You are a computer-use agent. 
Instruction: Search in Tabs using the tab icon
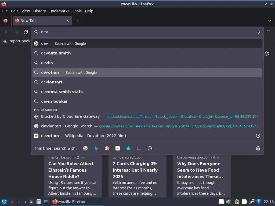pyautogui.click(x=139, y=148)
